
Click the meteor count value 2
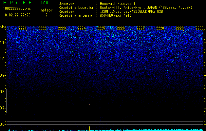coord(47,15)
